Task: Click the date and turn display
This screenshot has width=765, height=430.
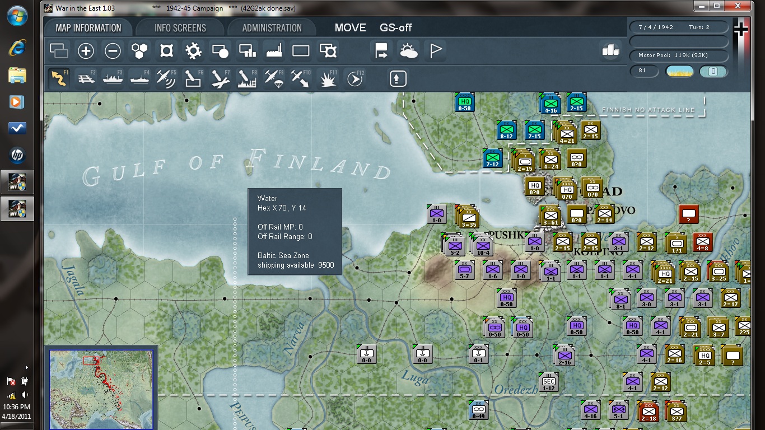Action: coord(679,27)
